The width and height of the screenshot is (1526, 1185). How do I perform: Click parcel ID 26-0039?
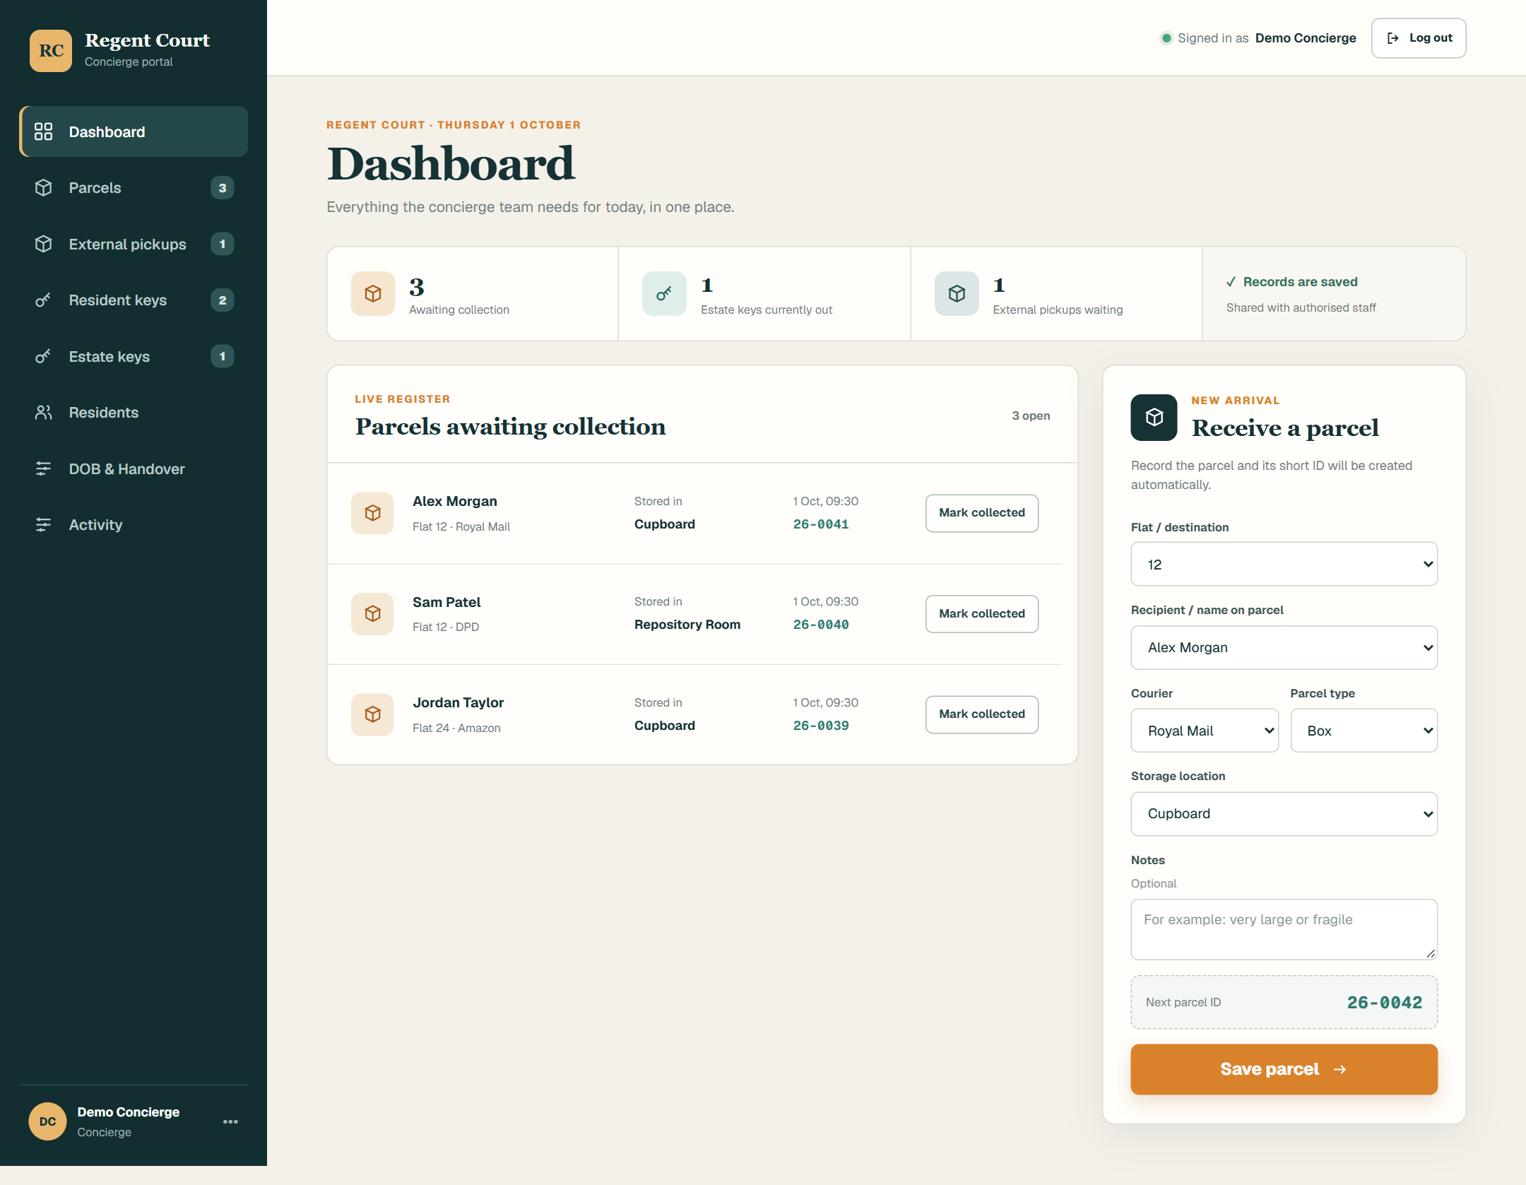[x=821, y=726]
